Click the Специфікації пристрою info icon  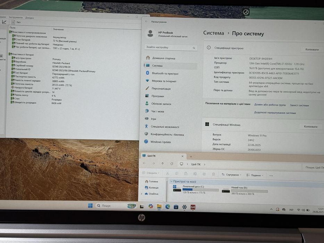[209, 48]
